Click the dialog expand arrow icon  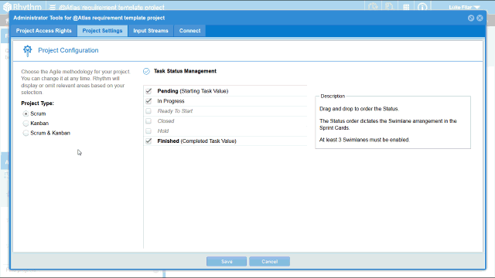(x=471, y=18)
